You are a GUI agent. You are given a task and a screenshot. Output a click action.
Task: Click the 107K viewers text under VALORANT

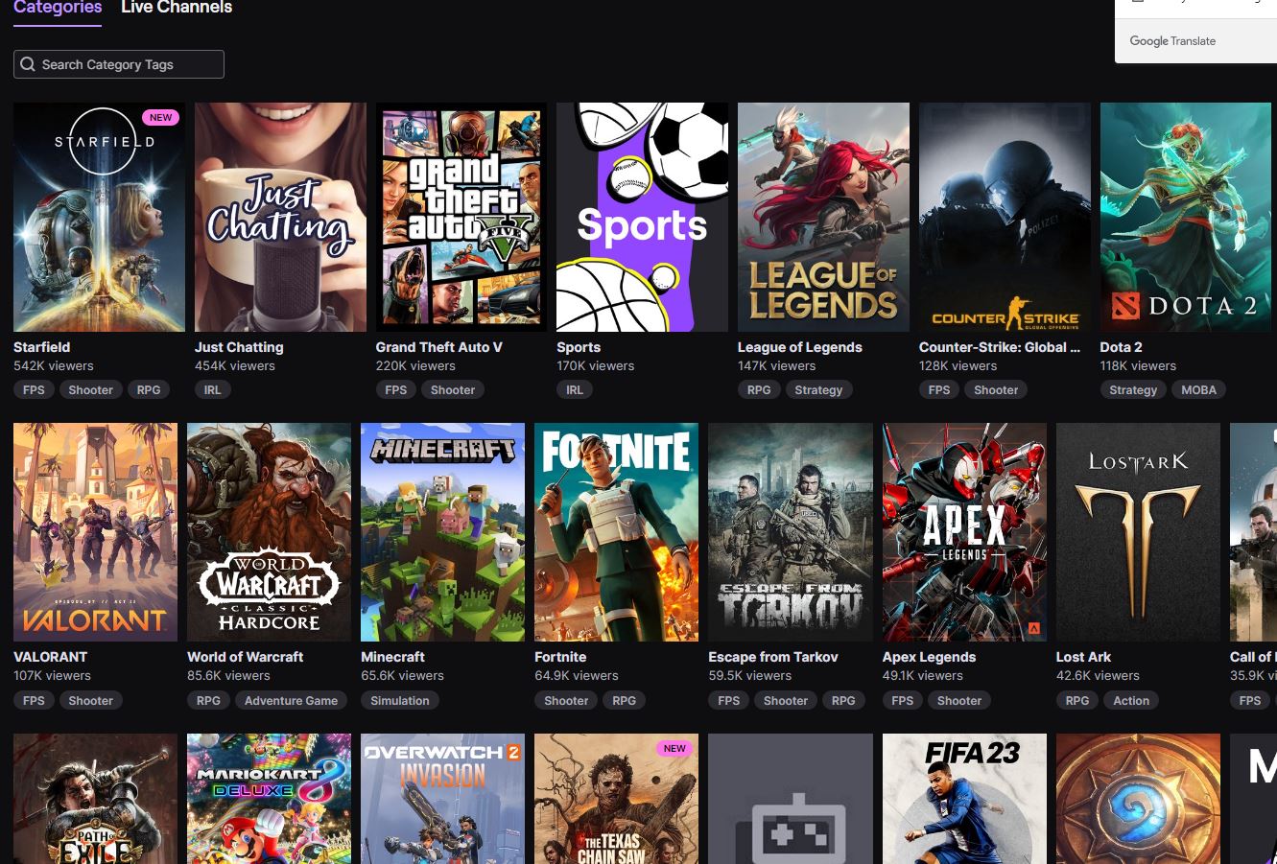tap(53, 676)
